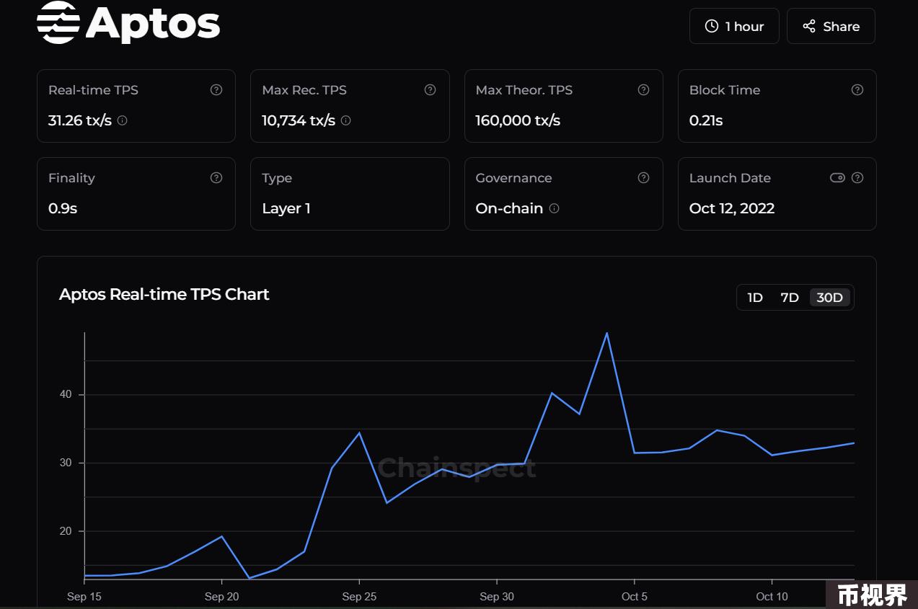Viewport: 918px width, 609px height.
Task: Click the Oct 10 axis label
Action: pyautogui.click(x=772, y=596)
